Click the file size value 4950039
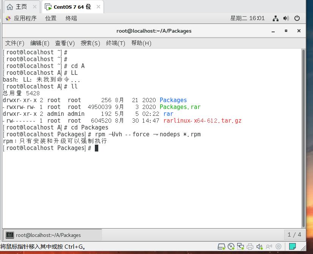The image size is (313, 254). coord(100,107)
